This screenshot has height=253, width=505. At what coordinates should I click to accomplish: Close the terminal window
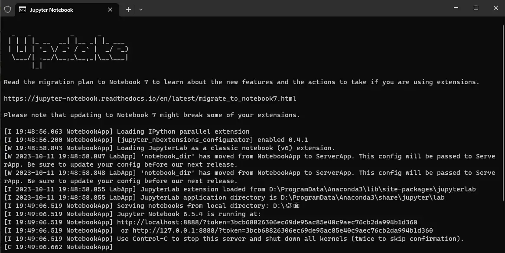pyautogui.click(x=495, y=8)
